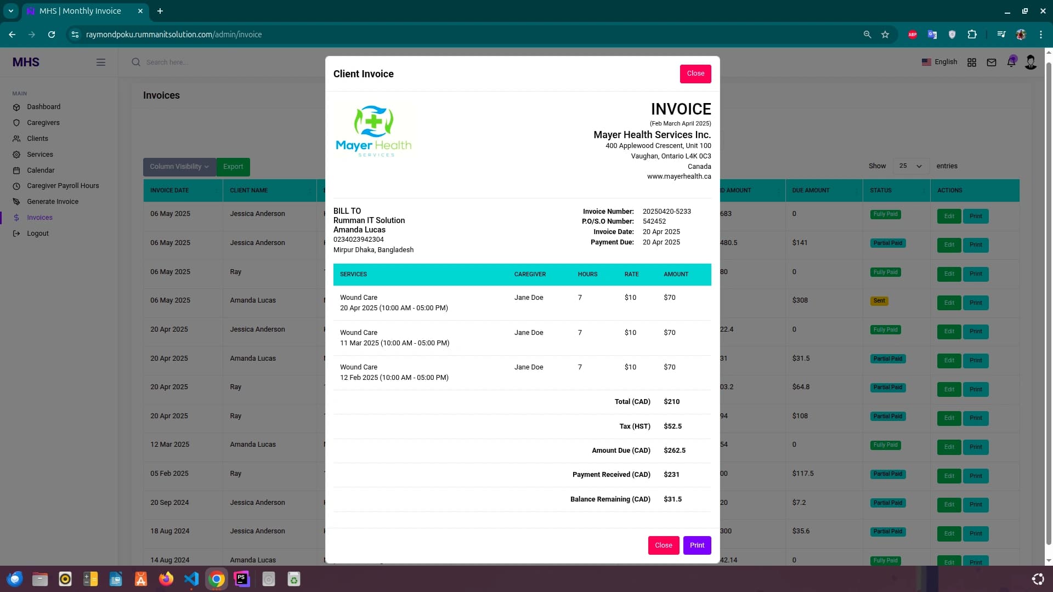The image size is (1053, 592).
Task: Open the entries count dropdown showing 25
Action: [x=910, y=166]
